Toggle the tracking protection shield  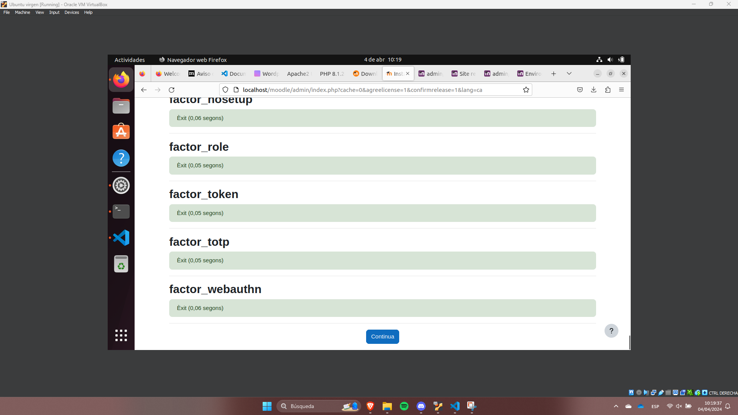coord(225,90)
